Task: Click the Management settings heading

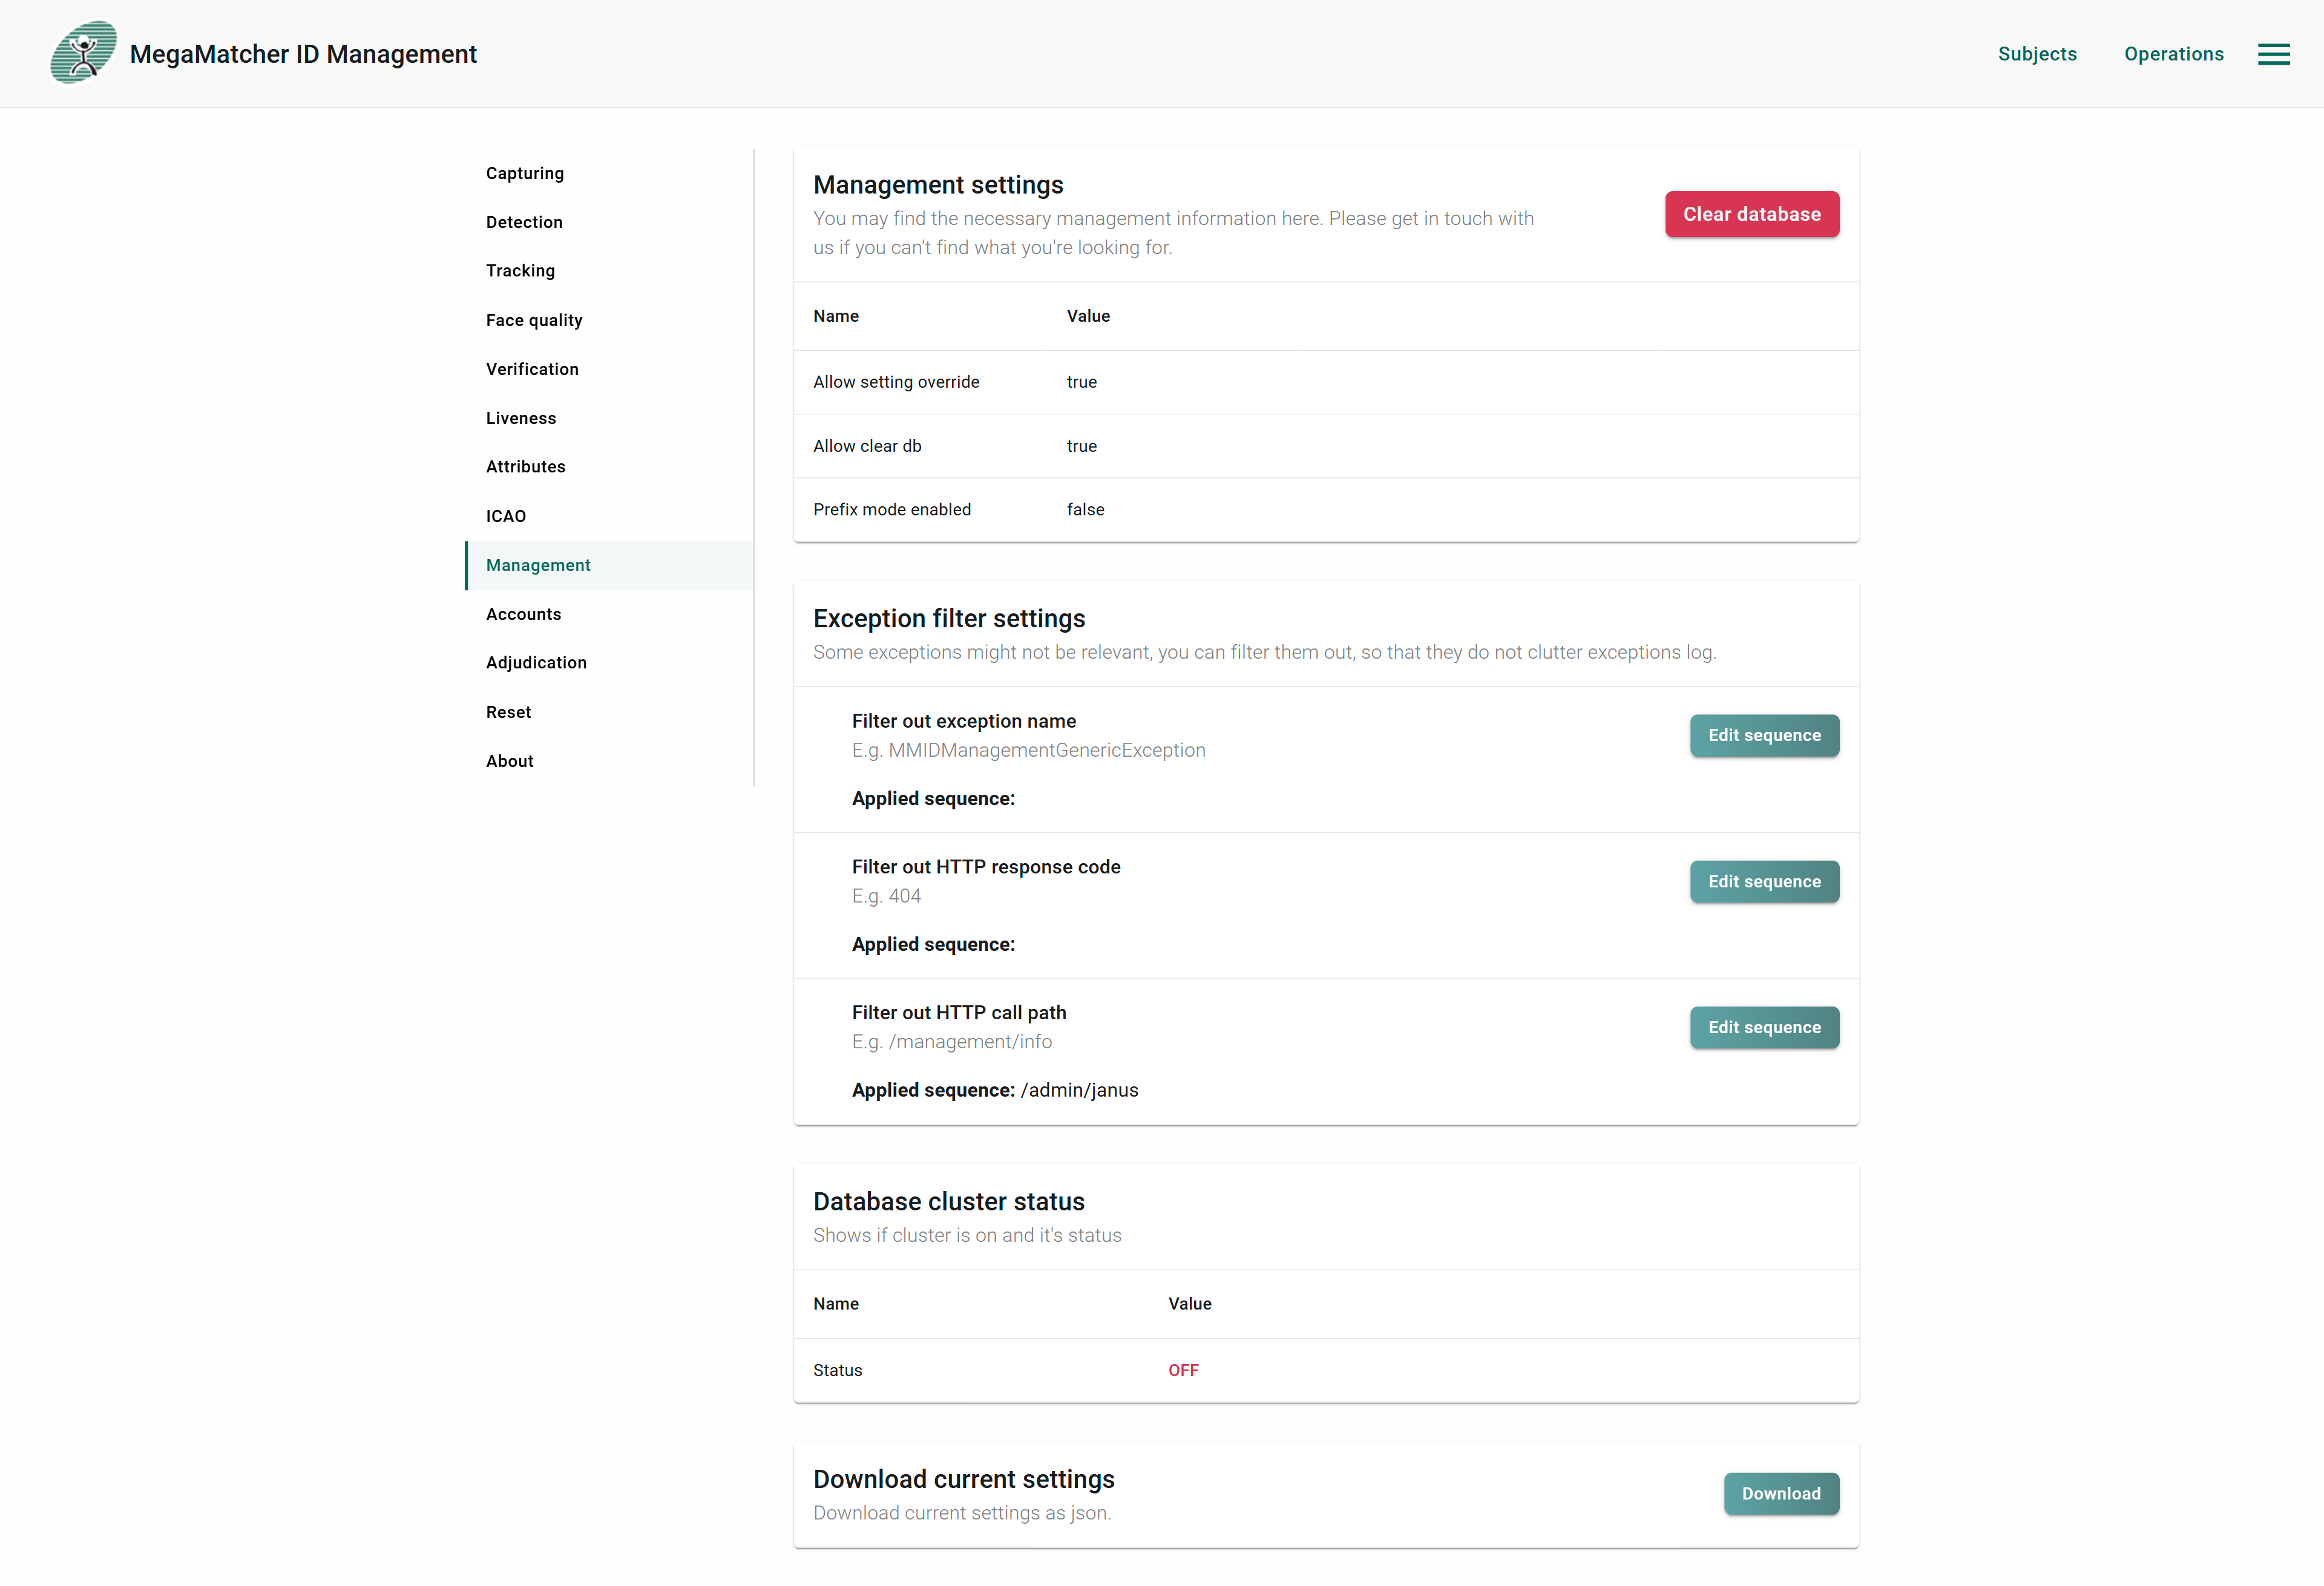Action: [938, 185]
